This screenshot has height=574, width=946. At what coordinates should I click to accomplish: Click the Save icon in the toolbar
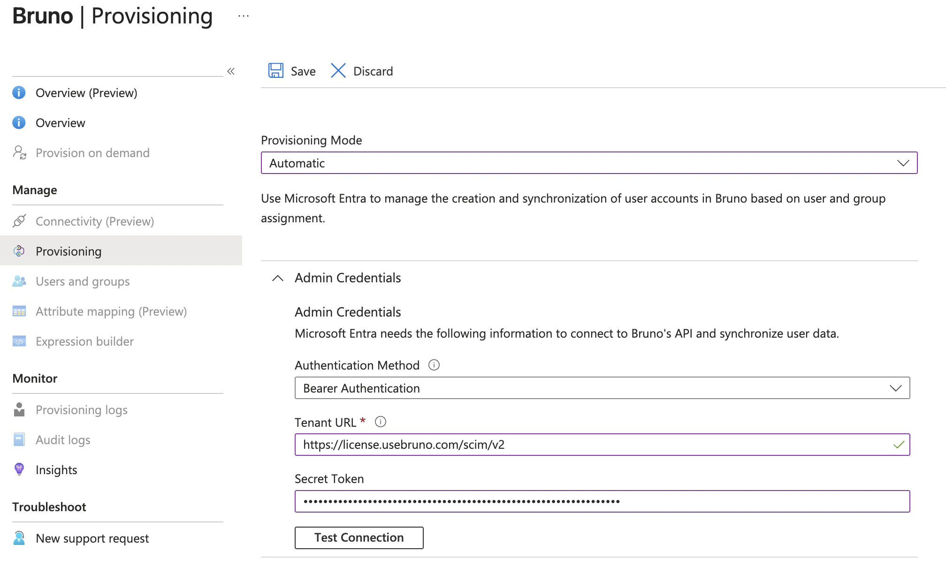[x=276, y=71]
